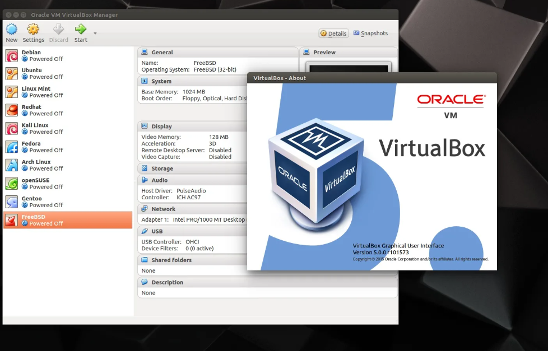The height and width of the screenshot is (351, 548).
Task: Click the Description section icon
Action: 145,282
